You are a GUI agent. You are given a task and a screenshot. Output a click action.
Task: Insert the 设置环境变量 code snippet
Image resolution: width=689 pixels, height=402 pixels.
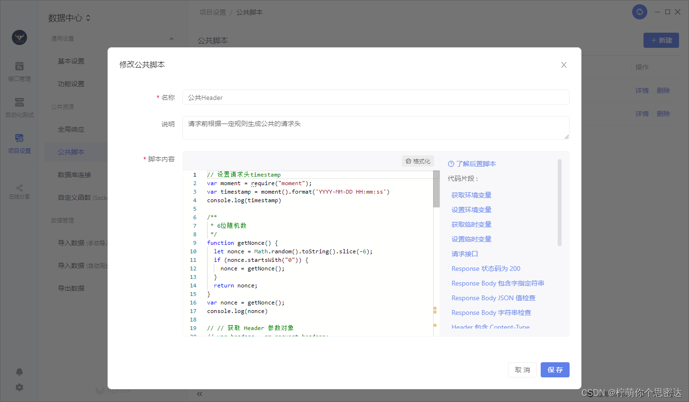pos(471,210)
